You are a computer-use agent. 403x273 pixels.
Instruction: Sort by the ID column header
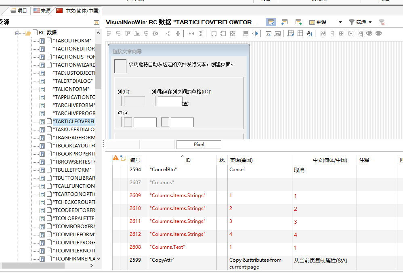click(x=188, y=160)
